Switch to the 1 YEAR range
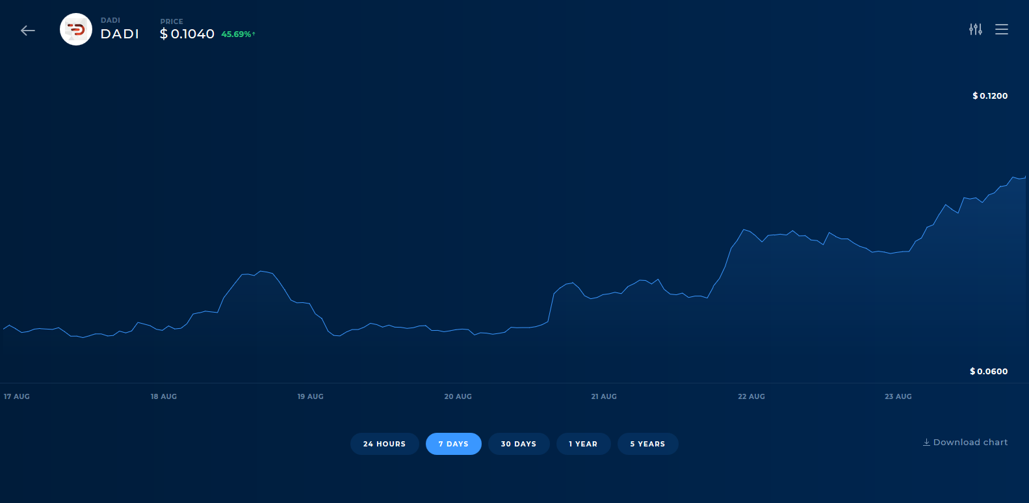 coord(583,444)
